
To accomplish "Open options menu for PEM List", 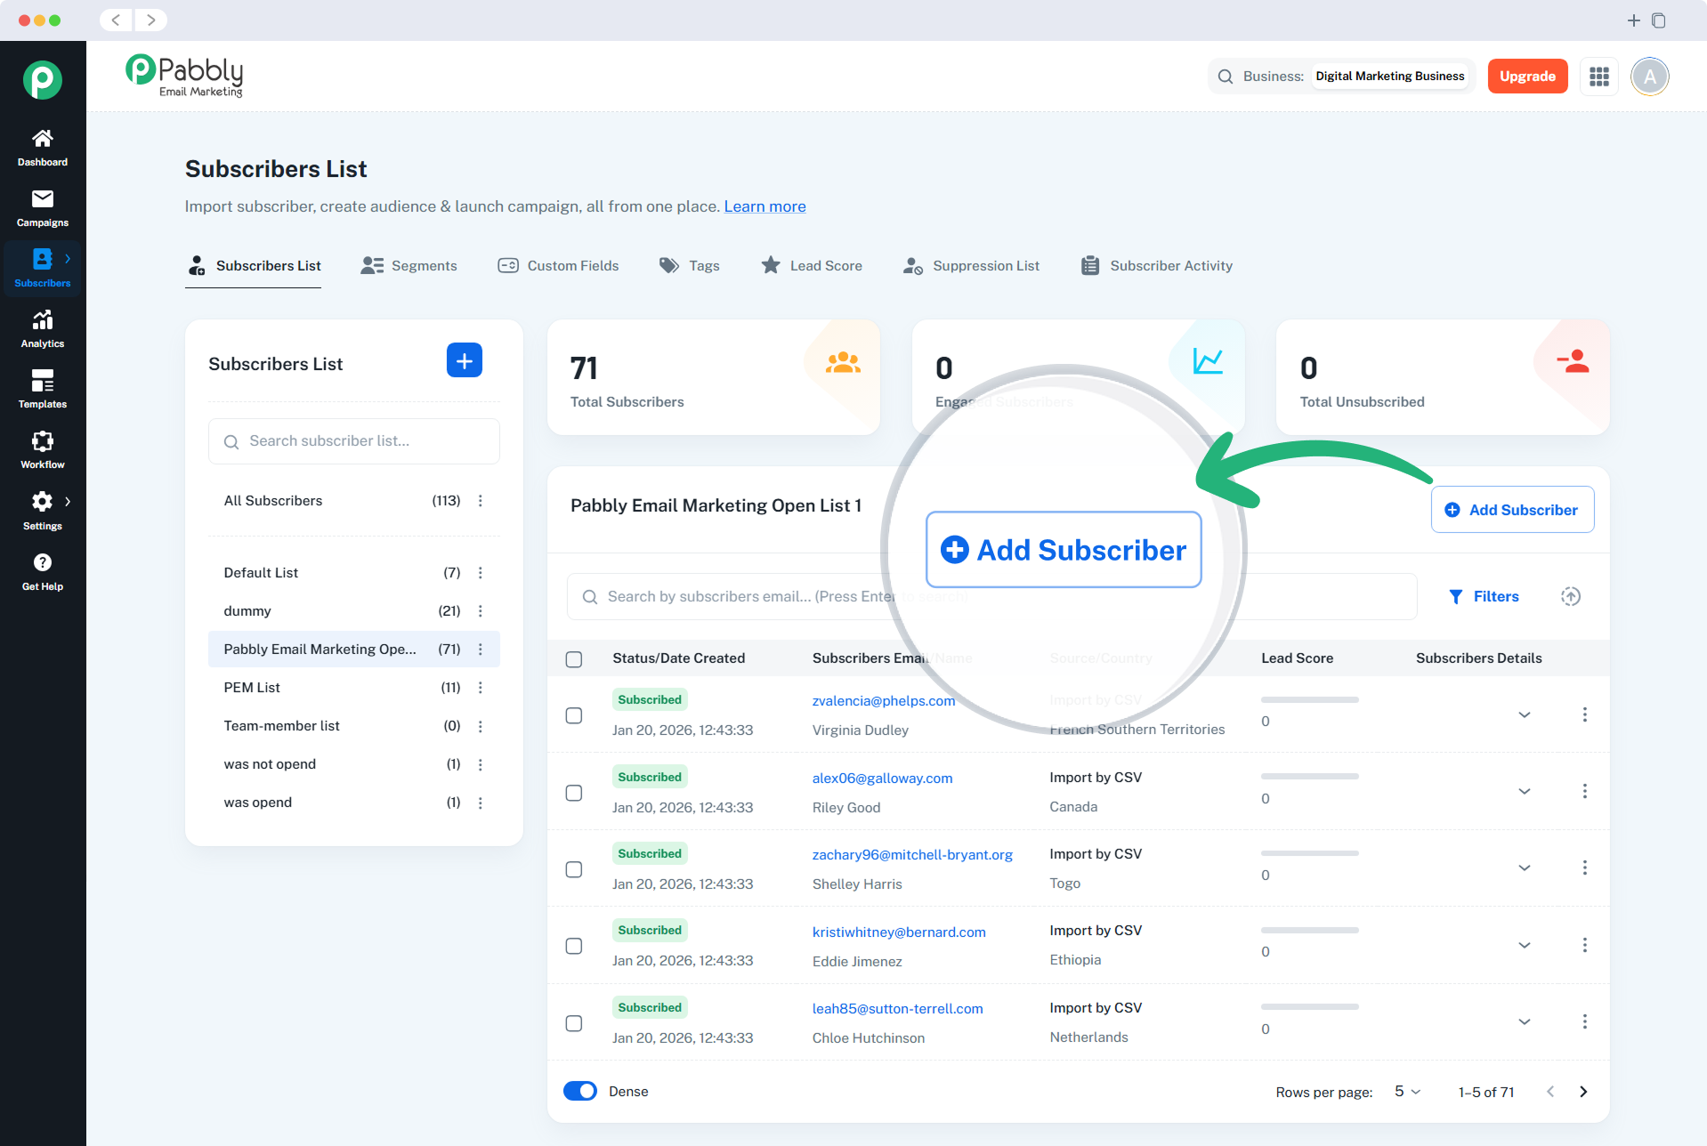I will 481,688.
